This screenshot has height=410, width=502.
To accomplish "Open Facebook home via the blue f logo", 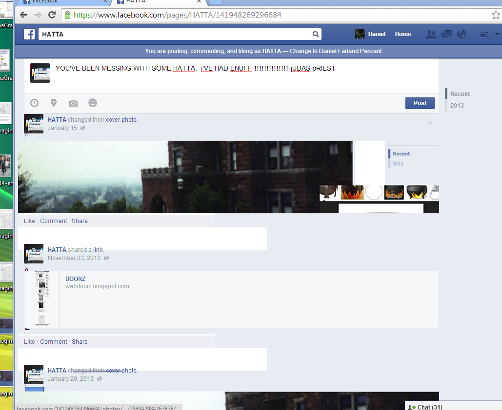I will tap(29, 34).
